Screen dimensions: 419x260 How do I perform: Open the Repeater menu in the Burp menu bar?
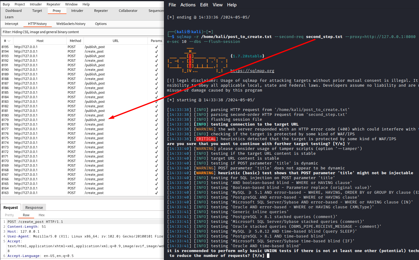(x=54, y=4)
